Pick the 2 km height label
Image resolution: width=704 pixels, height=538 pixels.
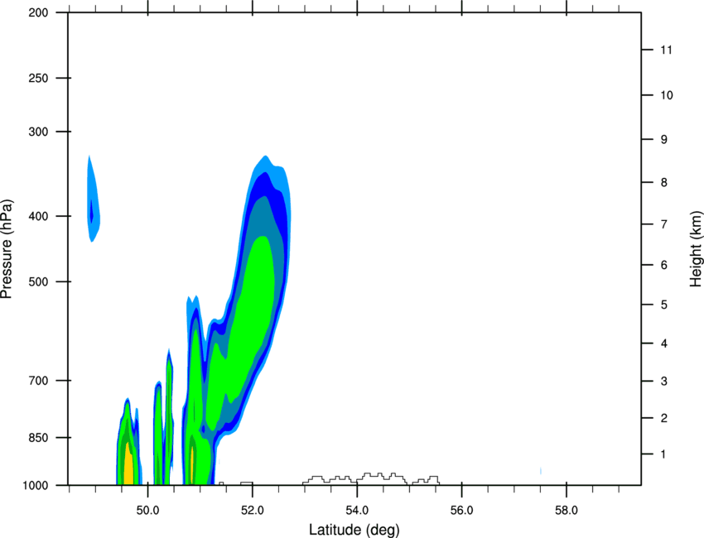664,418
